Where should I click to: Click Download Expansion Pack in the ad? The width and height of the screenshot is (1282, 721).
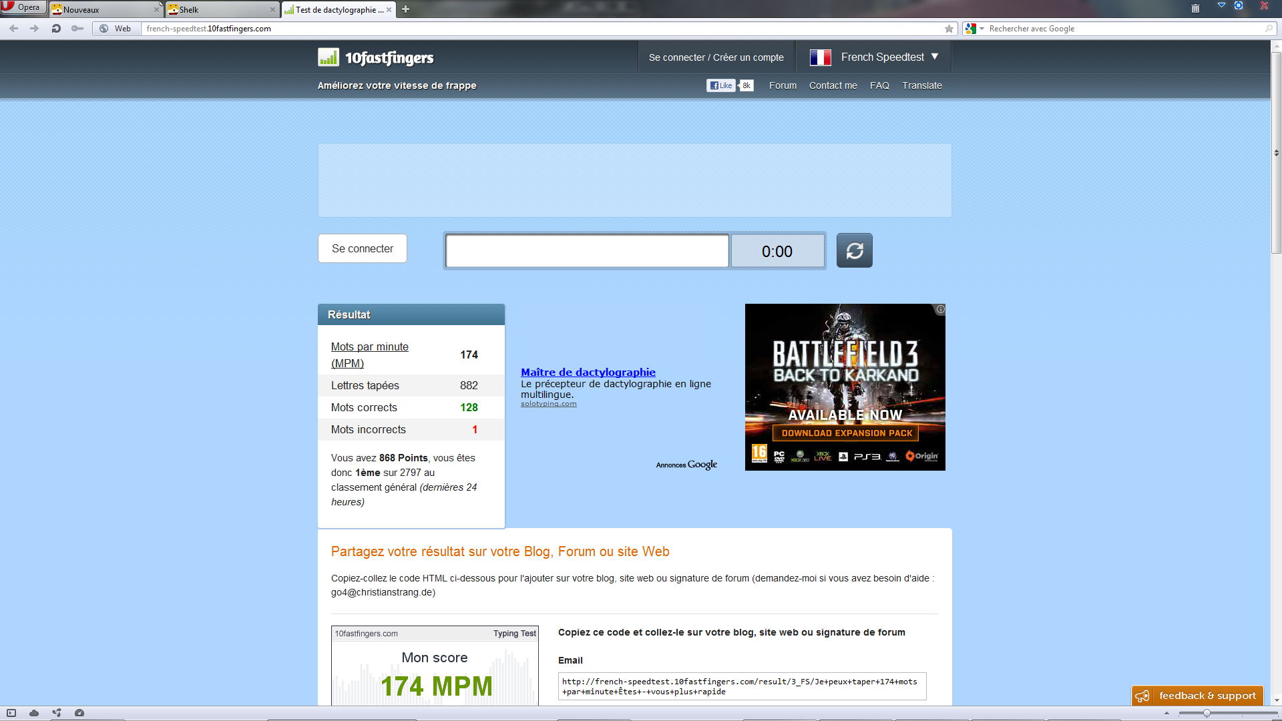[846, 433]
